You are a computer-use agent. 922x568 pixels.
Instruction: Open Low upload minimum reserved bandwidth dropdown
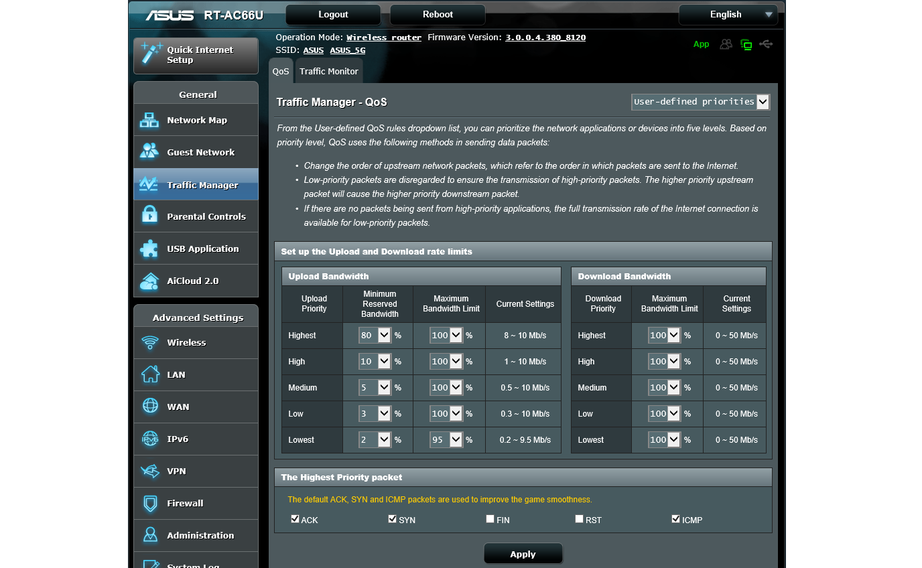tap(375, 413)
